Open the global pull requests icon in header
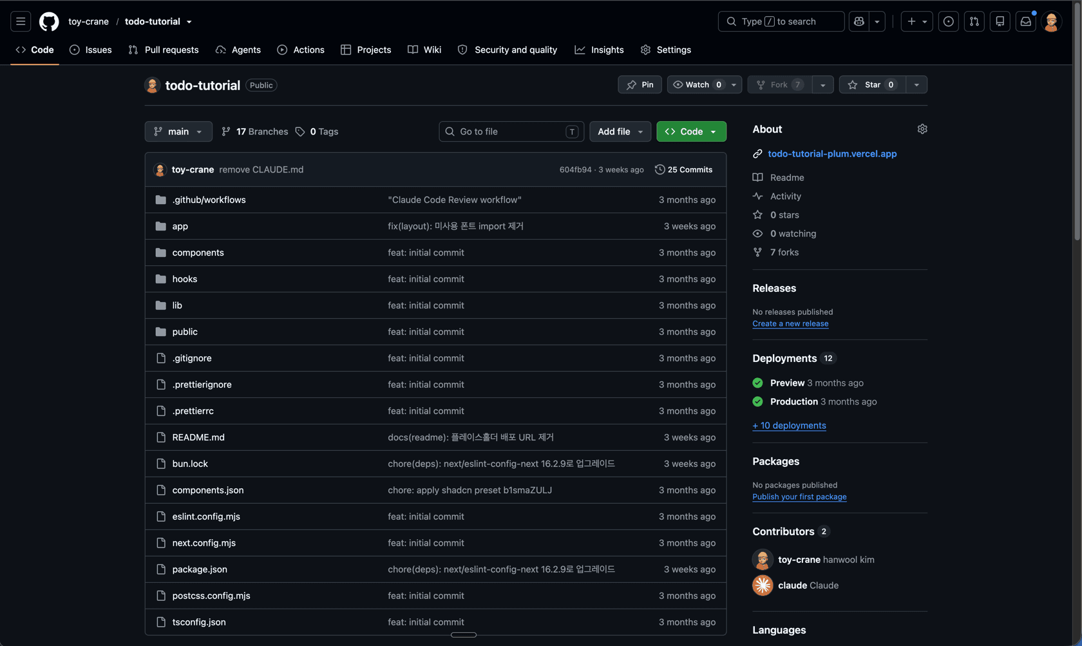1082x646 pixels. tap(974, 21)
